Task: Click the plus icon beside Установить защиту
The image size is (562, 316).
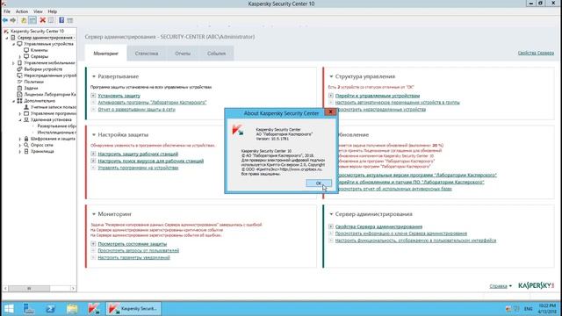Action: (93, 96)
